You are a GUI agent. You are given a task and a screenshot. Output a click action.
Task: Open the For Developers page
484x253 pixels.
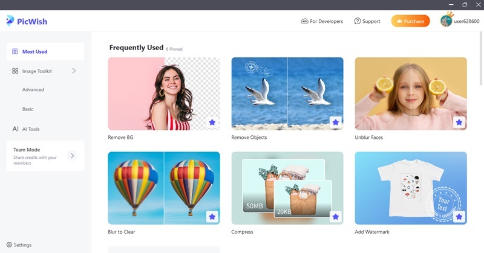coord(322,21)
